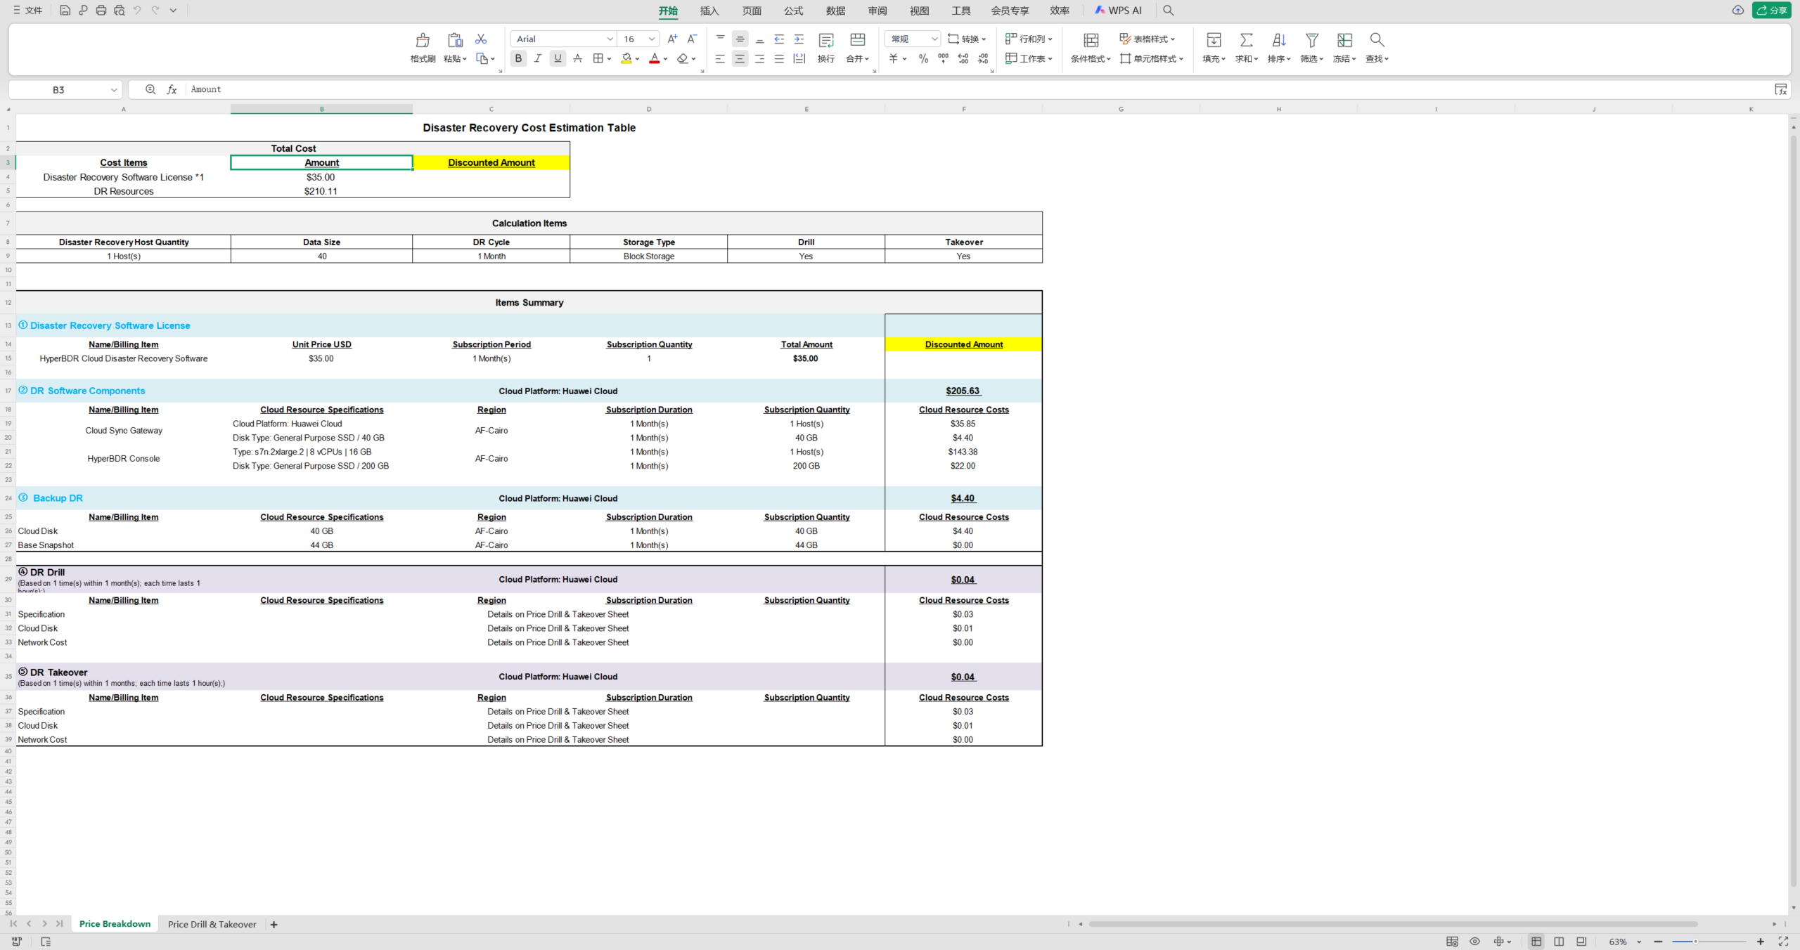Click the Find (查找) magnifier icon
This screenshot has width=1800, height=950.
click(x=1377, y=40)
